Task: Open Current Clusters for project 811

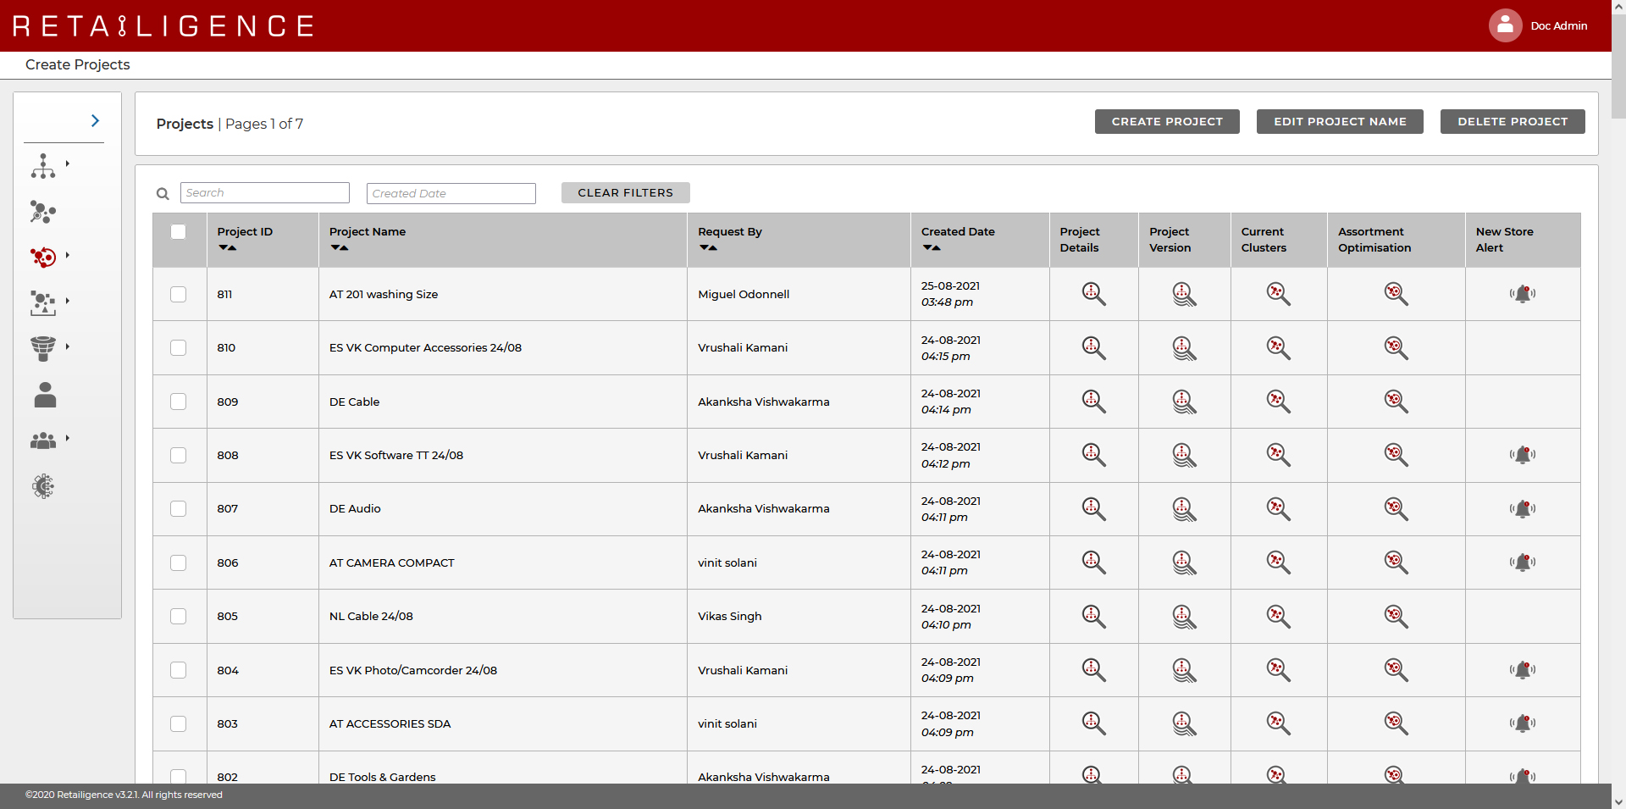Action: click(1278, 294)
